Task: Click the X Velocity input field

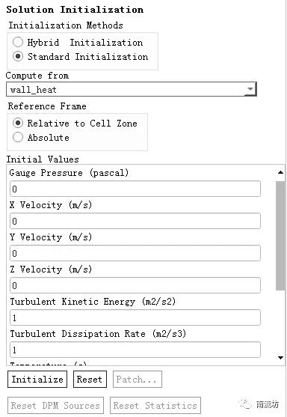Action: pyautogui.click(x=135, y=221)
